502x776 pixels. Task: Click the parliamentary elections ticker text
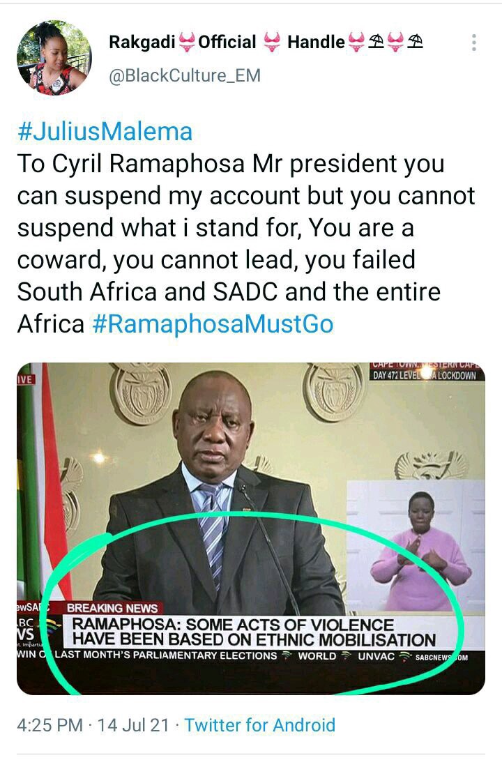[x=166, y=655]
